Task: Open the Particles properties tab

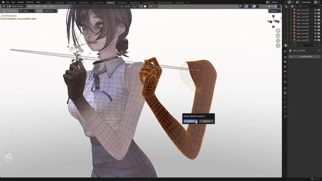Action: [x=285, y=98]
